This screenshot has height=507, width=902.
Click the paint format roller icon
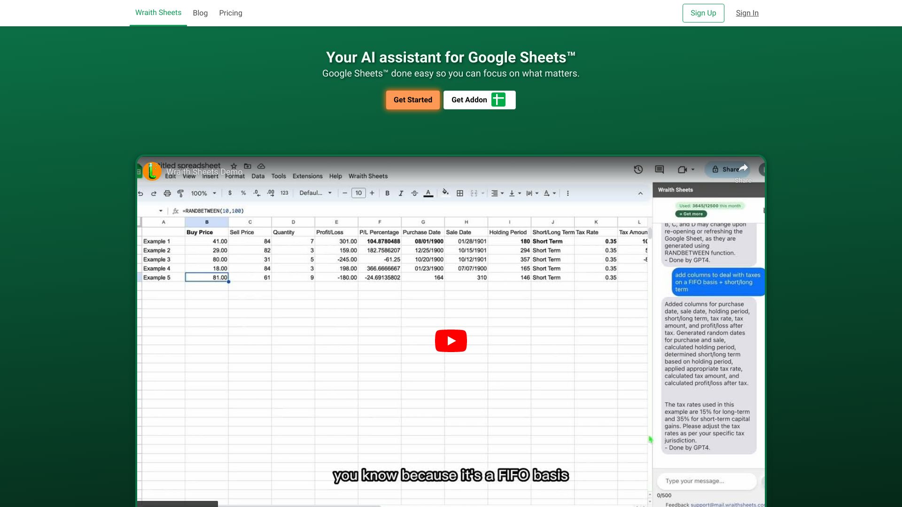pos(180,193)
